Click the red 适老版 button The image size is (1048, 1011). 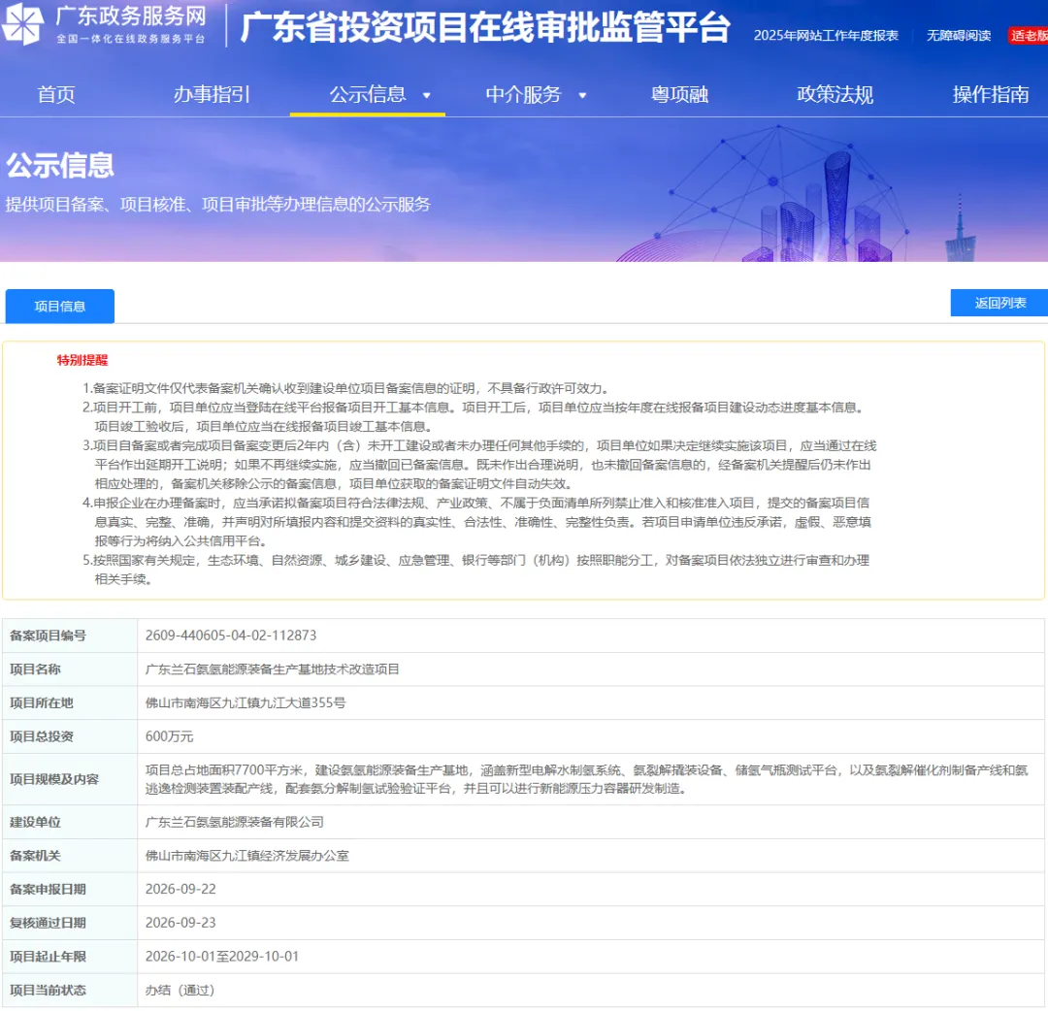(1029, 36)
